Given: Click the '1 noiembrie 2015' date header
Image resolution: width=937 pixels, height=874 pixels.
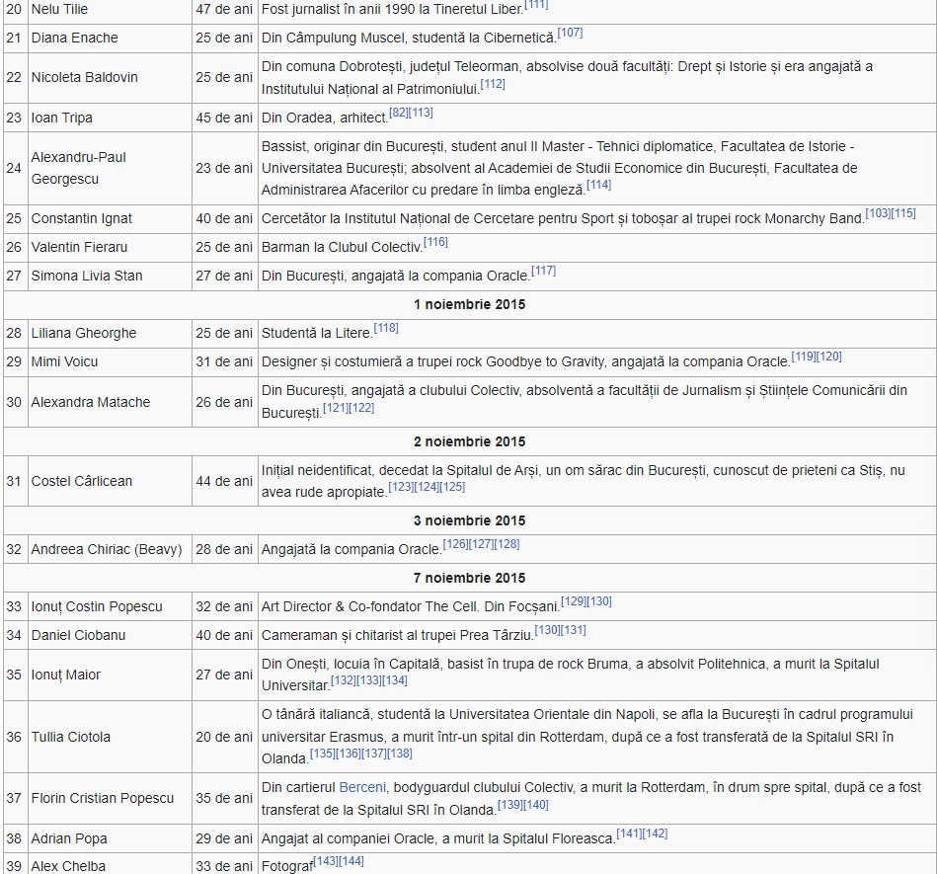Looking at the screenshot, I should 469,305.
